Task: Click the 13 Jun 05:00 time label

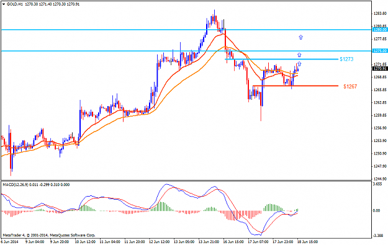Action: coord(184,241)
